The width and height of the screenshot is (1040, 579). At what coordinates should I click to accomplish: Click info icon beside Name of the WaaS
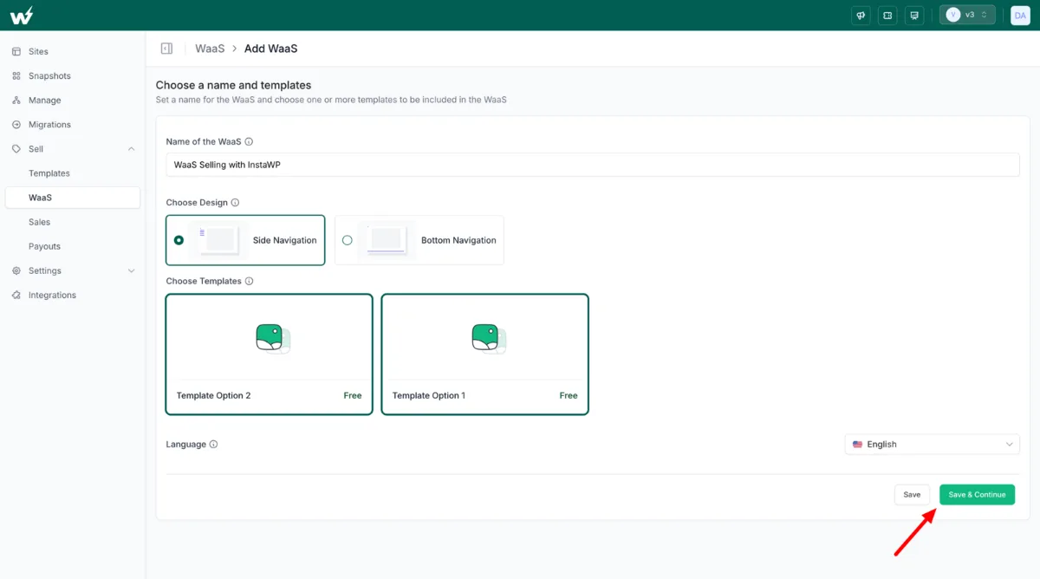pos(249,141)
